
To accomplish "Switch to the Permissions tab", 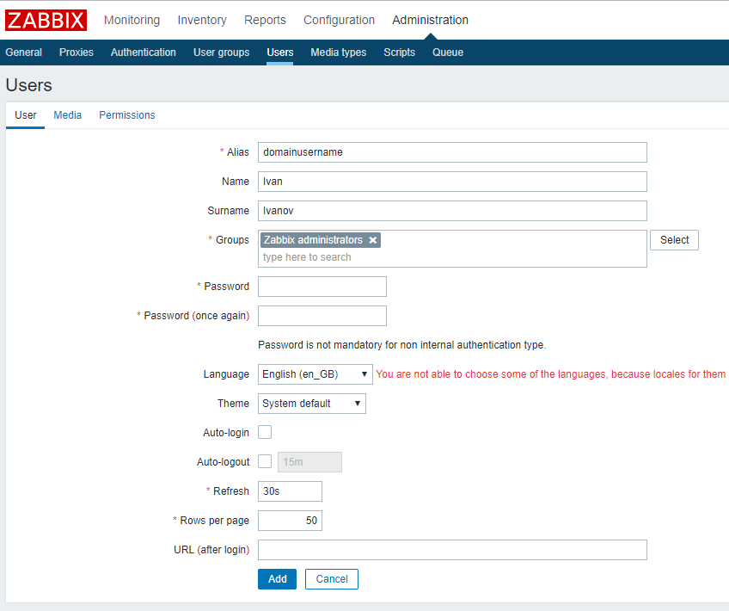I will point(127,115).
